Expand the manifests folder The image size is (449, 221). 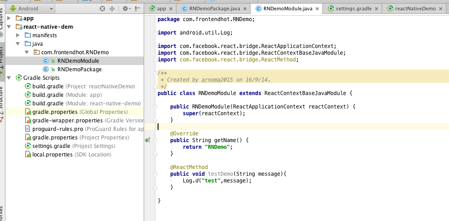point(18,35)
